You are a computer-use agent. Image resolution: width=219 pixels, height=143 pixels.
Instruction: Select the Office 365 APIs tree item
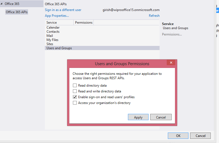(17, 12)
